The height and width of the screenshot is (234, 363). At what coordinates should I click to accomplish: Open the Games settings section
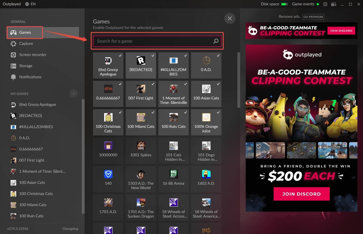43,32
